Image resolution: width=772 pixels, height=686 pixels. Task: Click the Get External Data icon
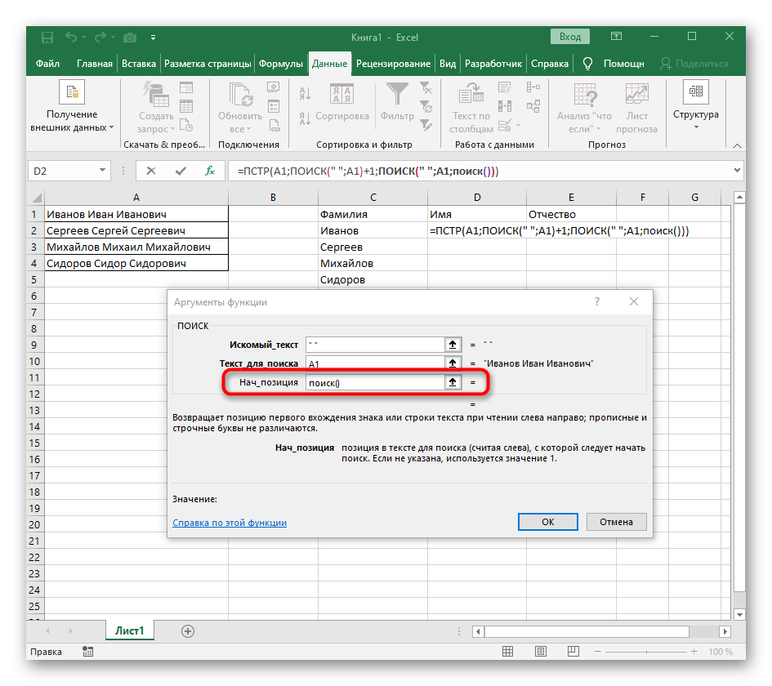(x=72, y=93)
